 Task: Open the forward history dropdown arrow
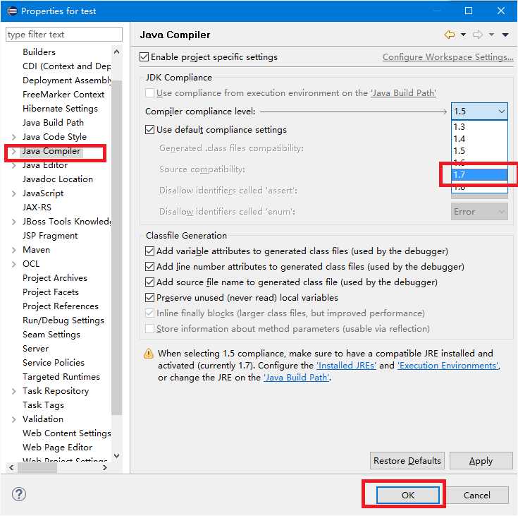[x=492, y=35]
